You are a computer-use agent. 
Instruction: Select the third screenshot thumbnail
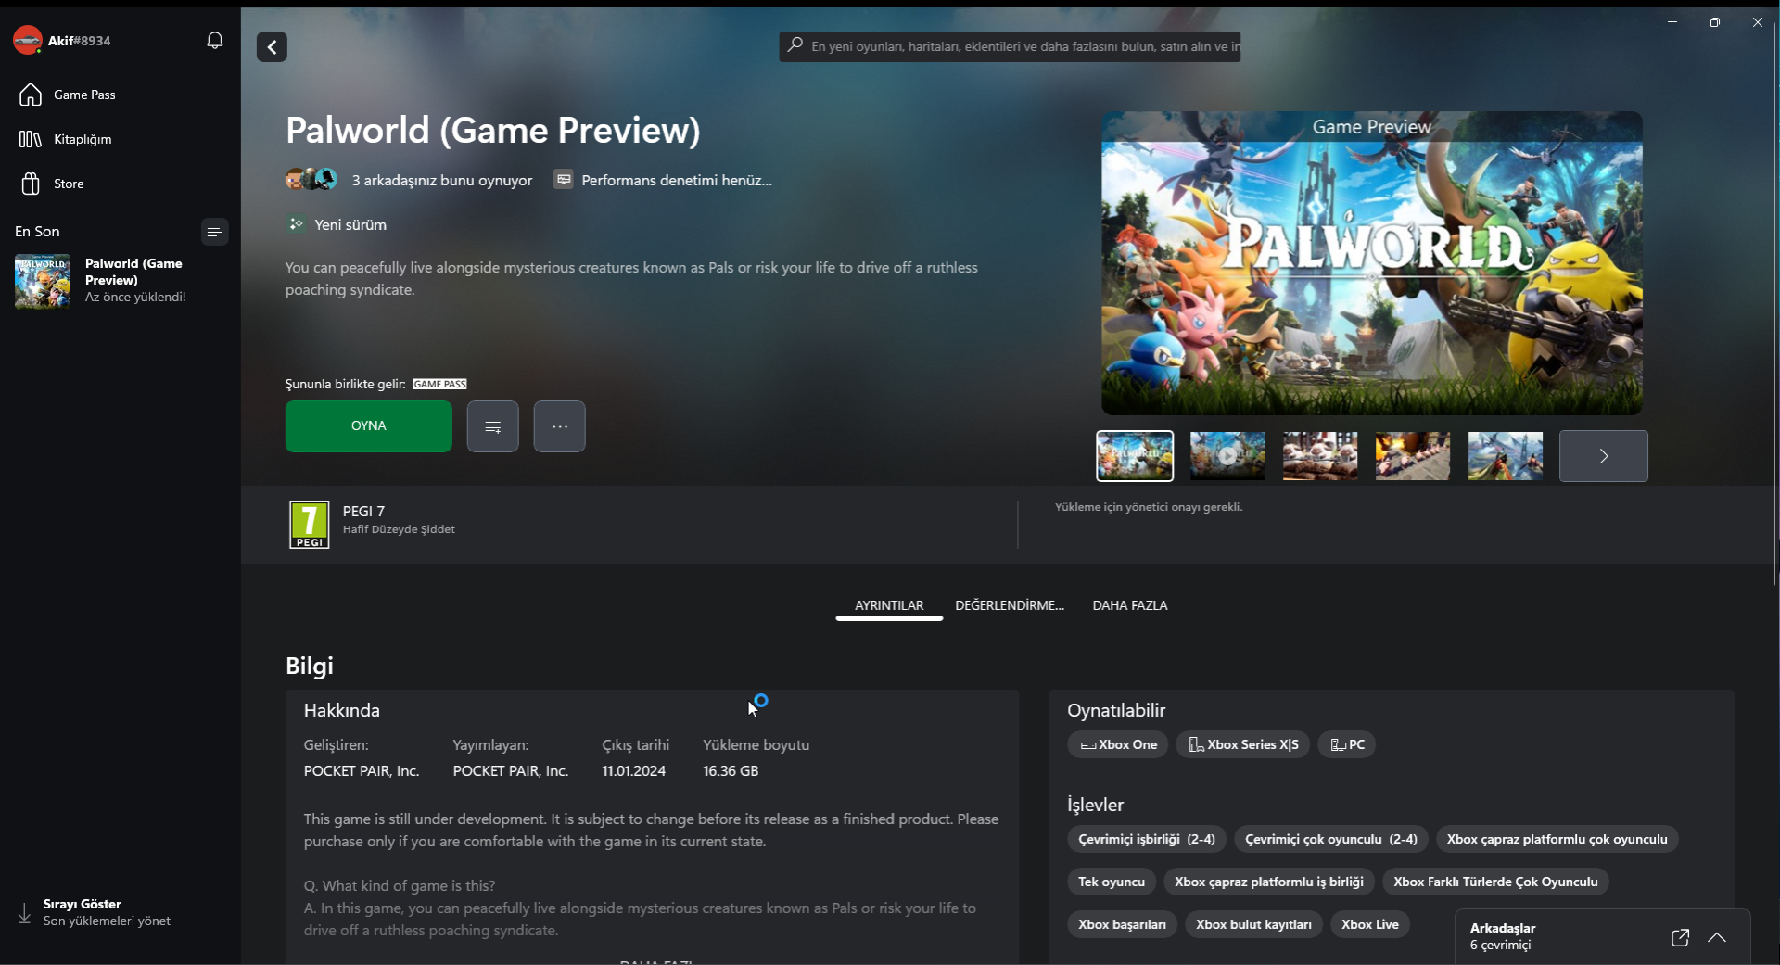click(1320, 456)
